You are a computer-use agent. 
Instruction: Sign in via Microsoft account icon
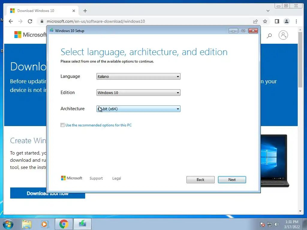[283, 35]
